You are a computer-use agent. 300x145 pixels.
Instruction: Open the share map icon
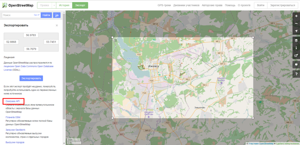click(x=296, y=55)
